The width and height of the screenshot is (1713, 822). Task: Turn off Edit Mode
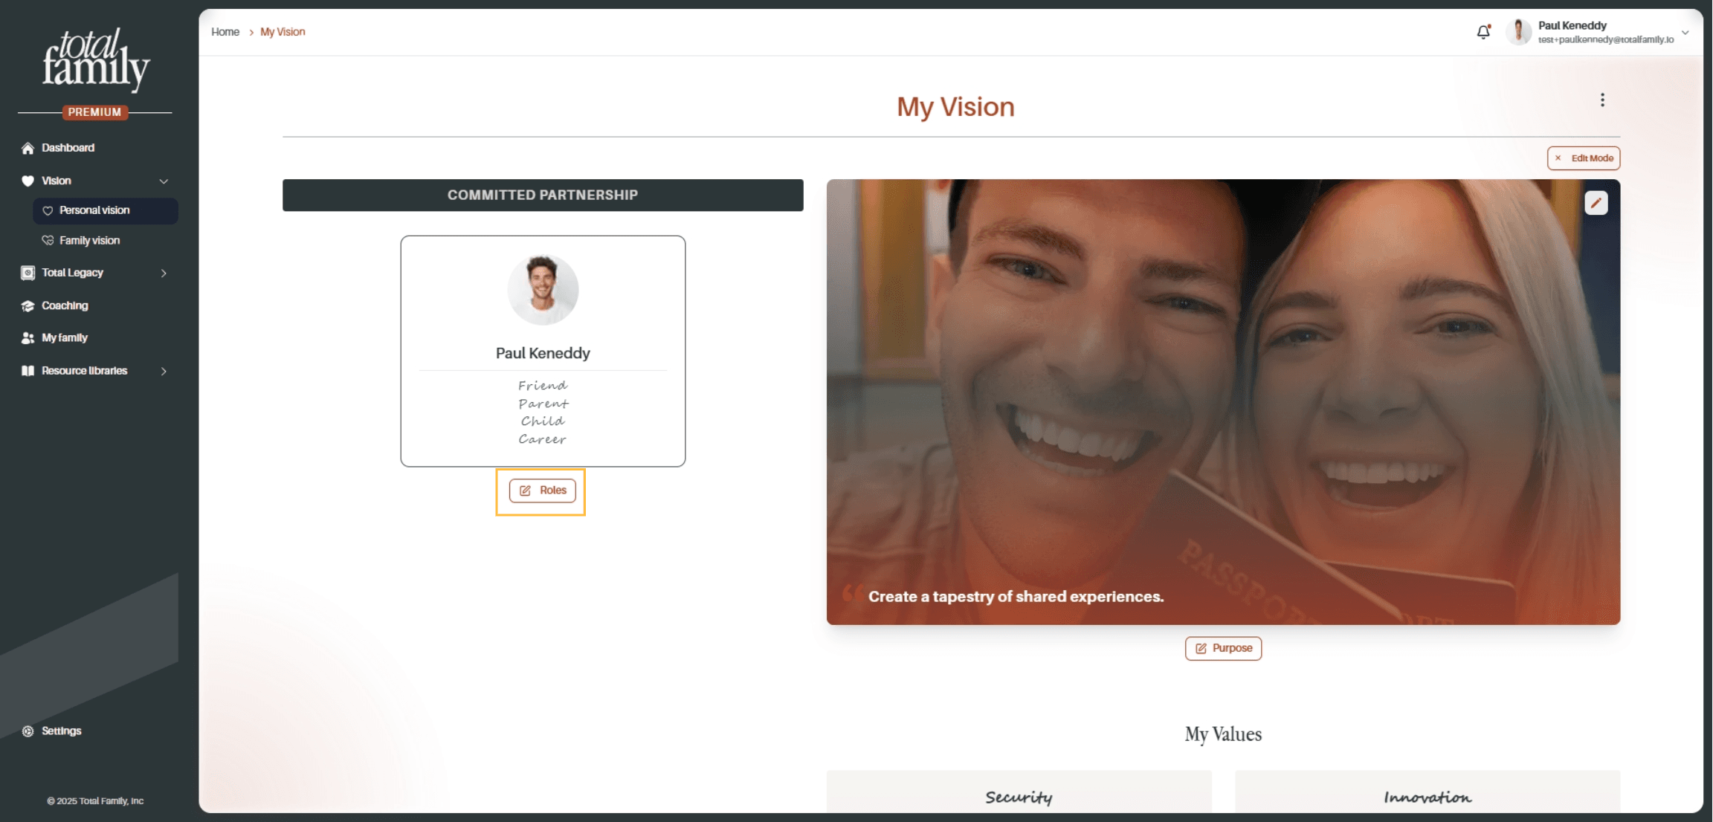coord(1584,158)
